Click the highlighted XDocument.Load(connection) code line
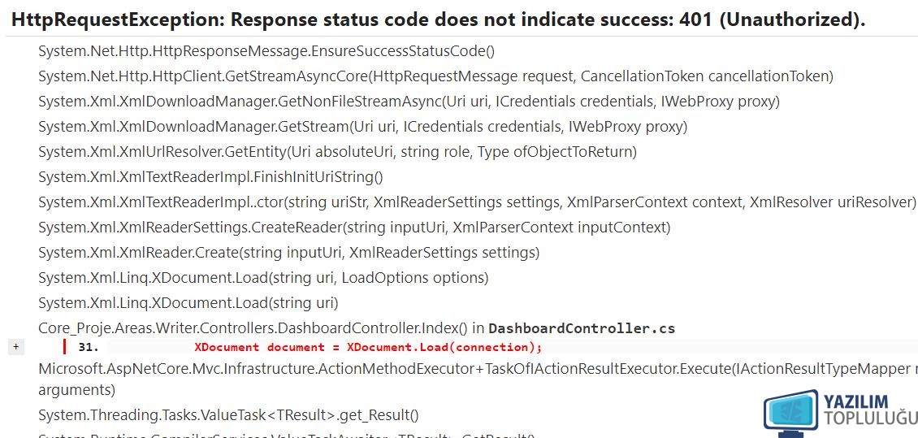 tap(368, 347)
